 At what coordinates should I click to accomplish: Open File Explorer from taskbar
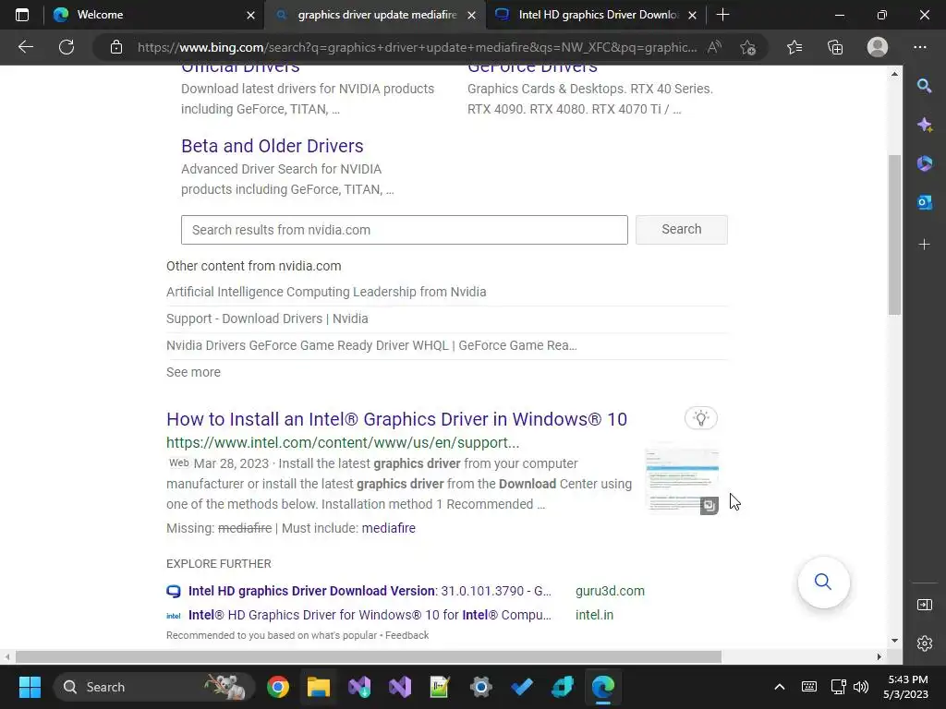(319, 687)
